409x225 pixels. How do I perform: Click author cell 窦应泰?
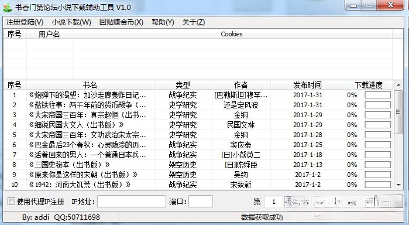point(240,145)
